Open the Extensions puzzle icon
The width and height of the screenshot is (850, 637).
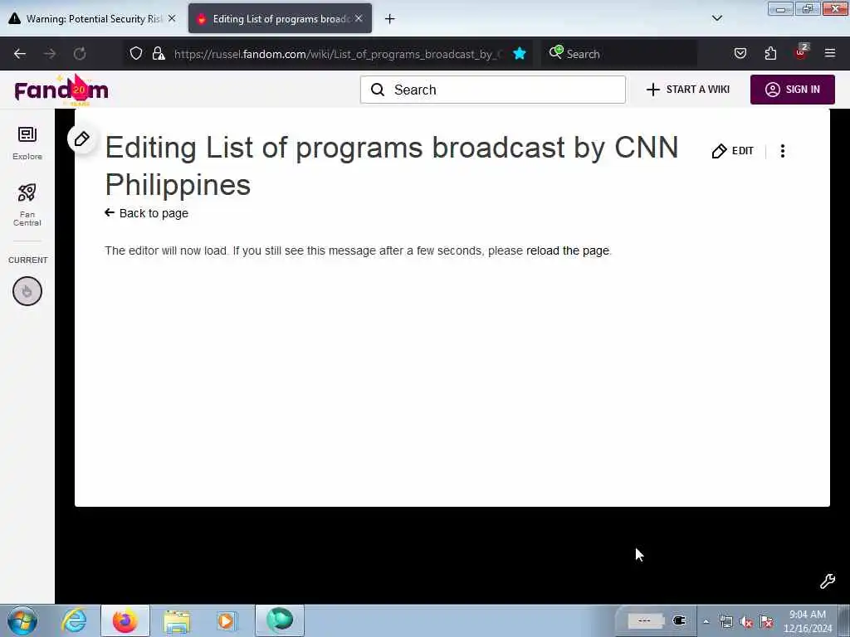[x=770, y=54]
